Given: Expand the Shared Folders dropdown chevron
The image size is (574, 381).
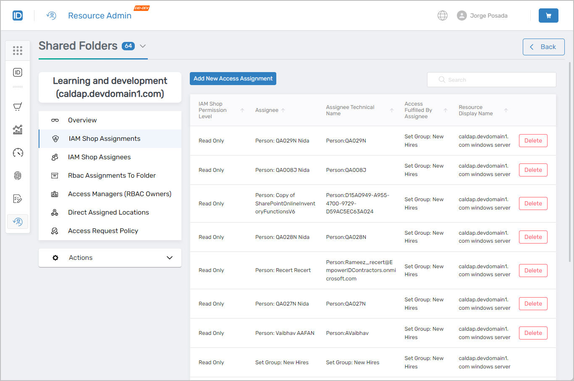Looking at the screenshot, I should click(143, 46).
